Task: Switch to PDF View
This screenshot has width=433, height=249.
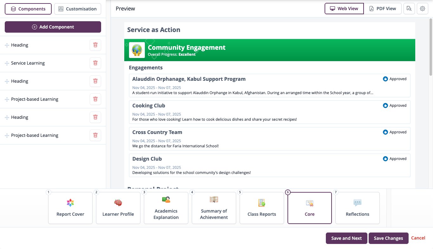Action: click(383, 9)
